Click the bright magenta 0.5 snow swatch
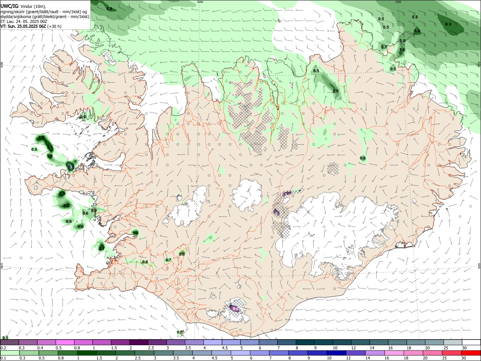 pyautogui.click(x=65, y=342)
